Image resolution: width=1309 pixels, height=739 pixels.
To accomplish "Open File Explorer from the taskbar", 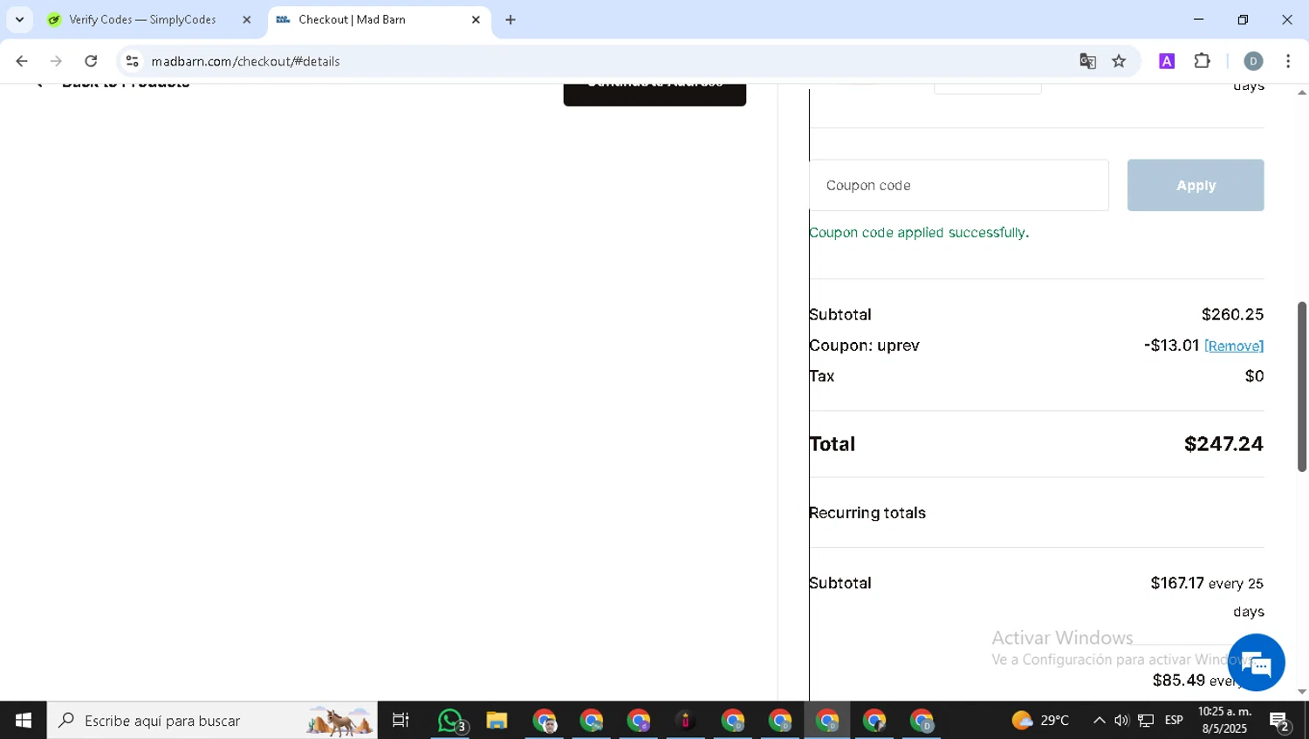I will [x=497, y=721].
